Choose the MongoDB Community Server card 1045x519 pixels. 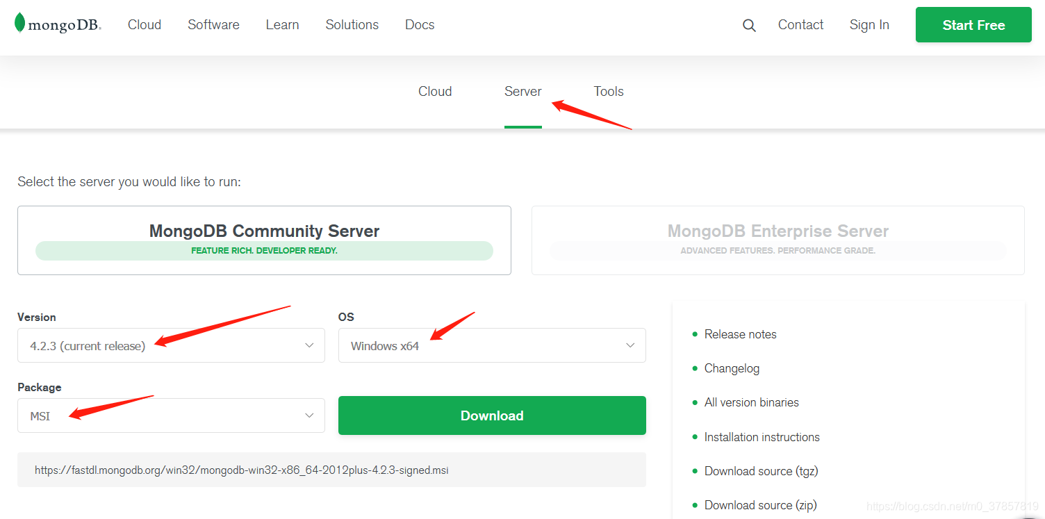click(x=264, y=240)
